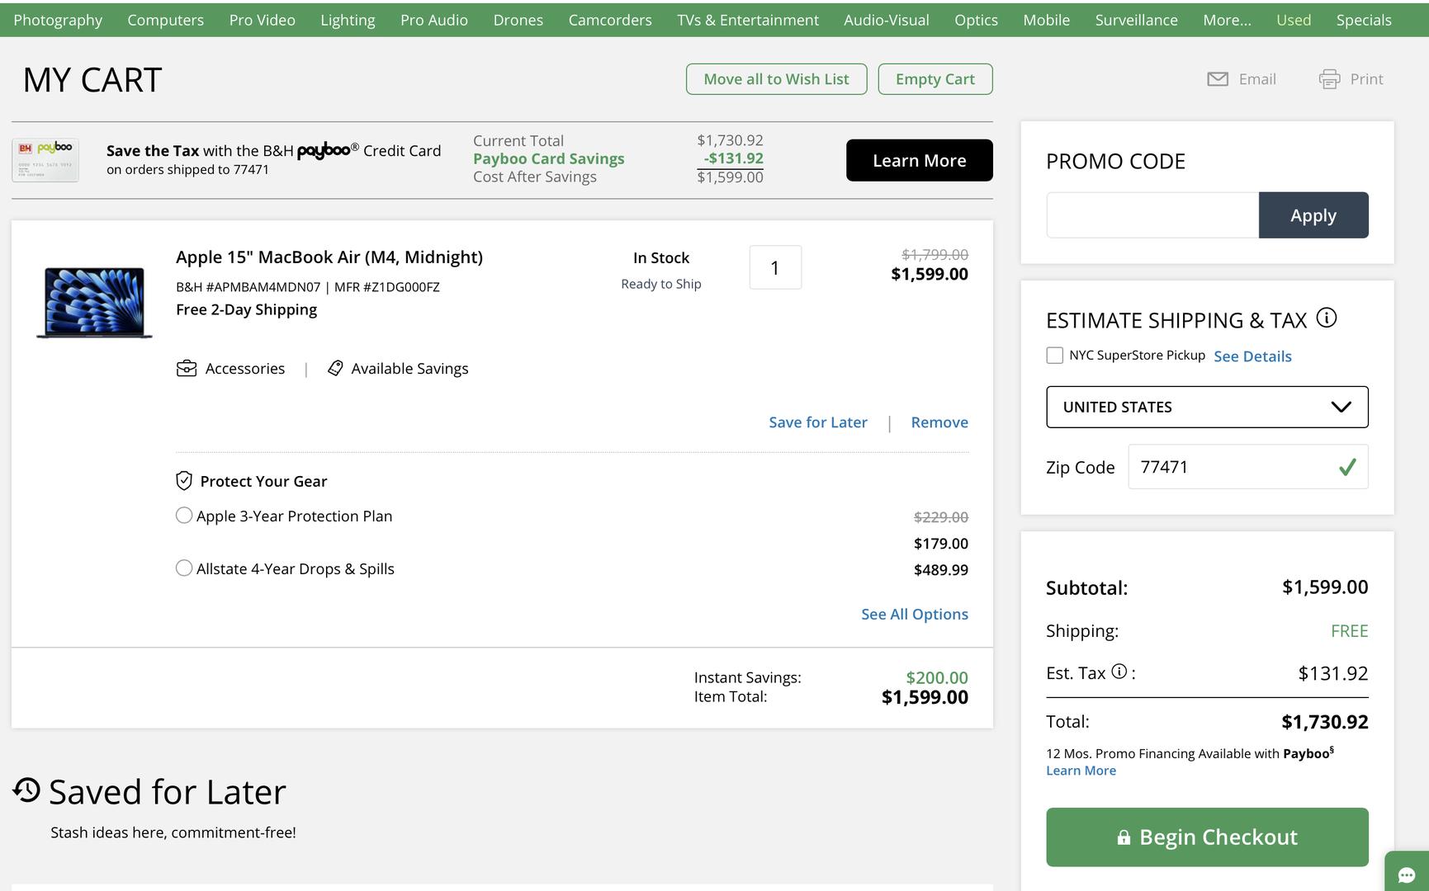1429x891 pixels.
Task: Click the Available Savings tag icon
Action: (x=335, y=368)
